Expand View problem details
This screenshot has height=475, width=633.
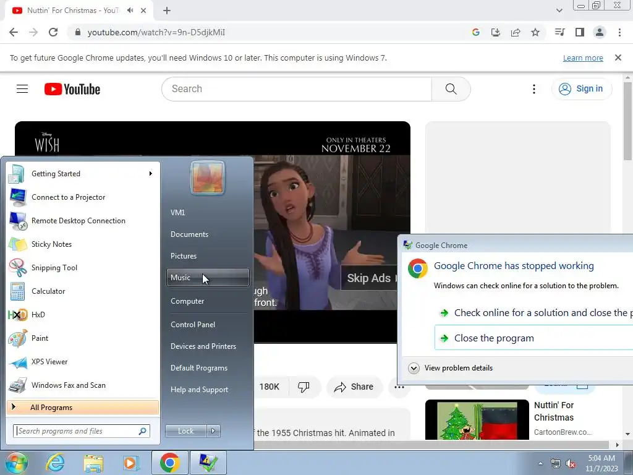pyautogui.click(x=414, y=368)
